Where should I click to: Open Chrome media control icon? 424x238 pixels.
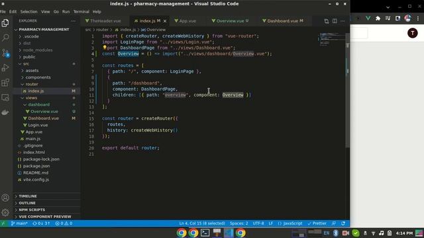[x=388, y=19]
